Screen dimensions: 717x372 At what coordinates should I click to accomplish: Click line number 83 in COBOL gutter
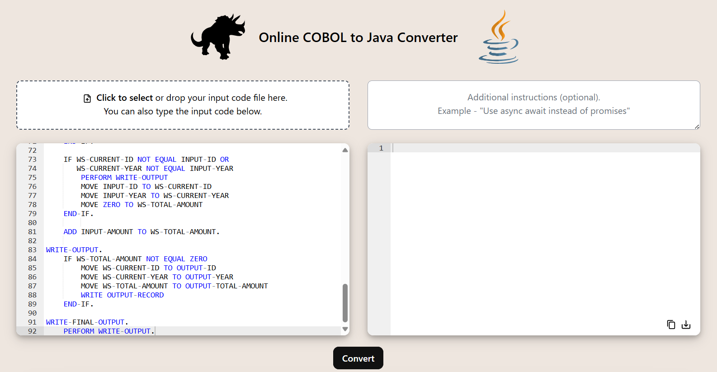32,250
